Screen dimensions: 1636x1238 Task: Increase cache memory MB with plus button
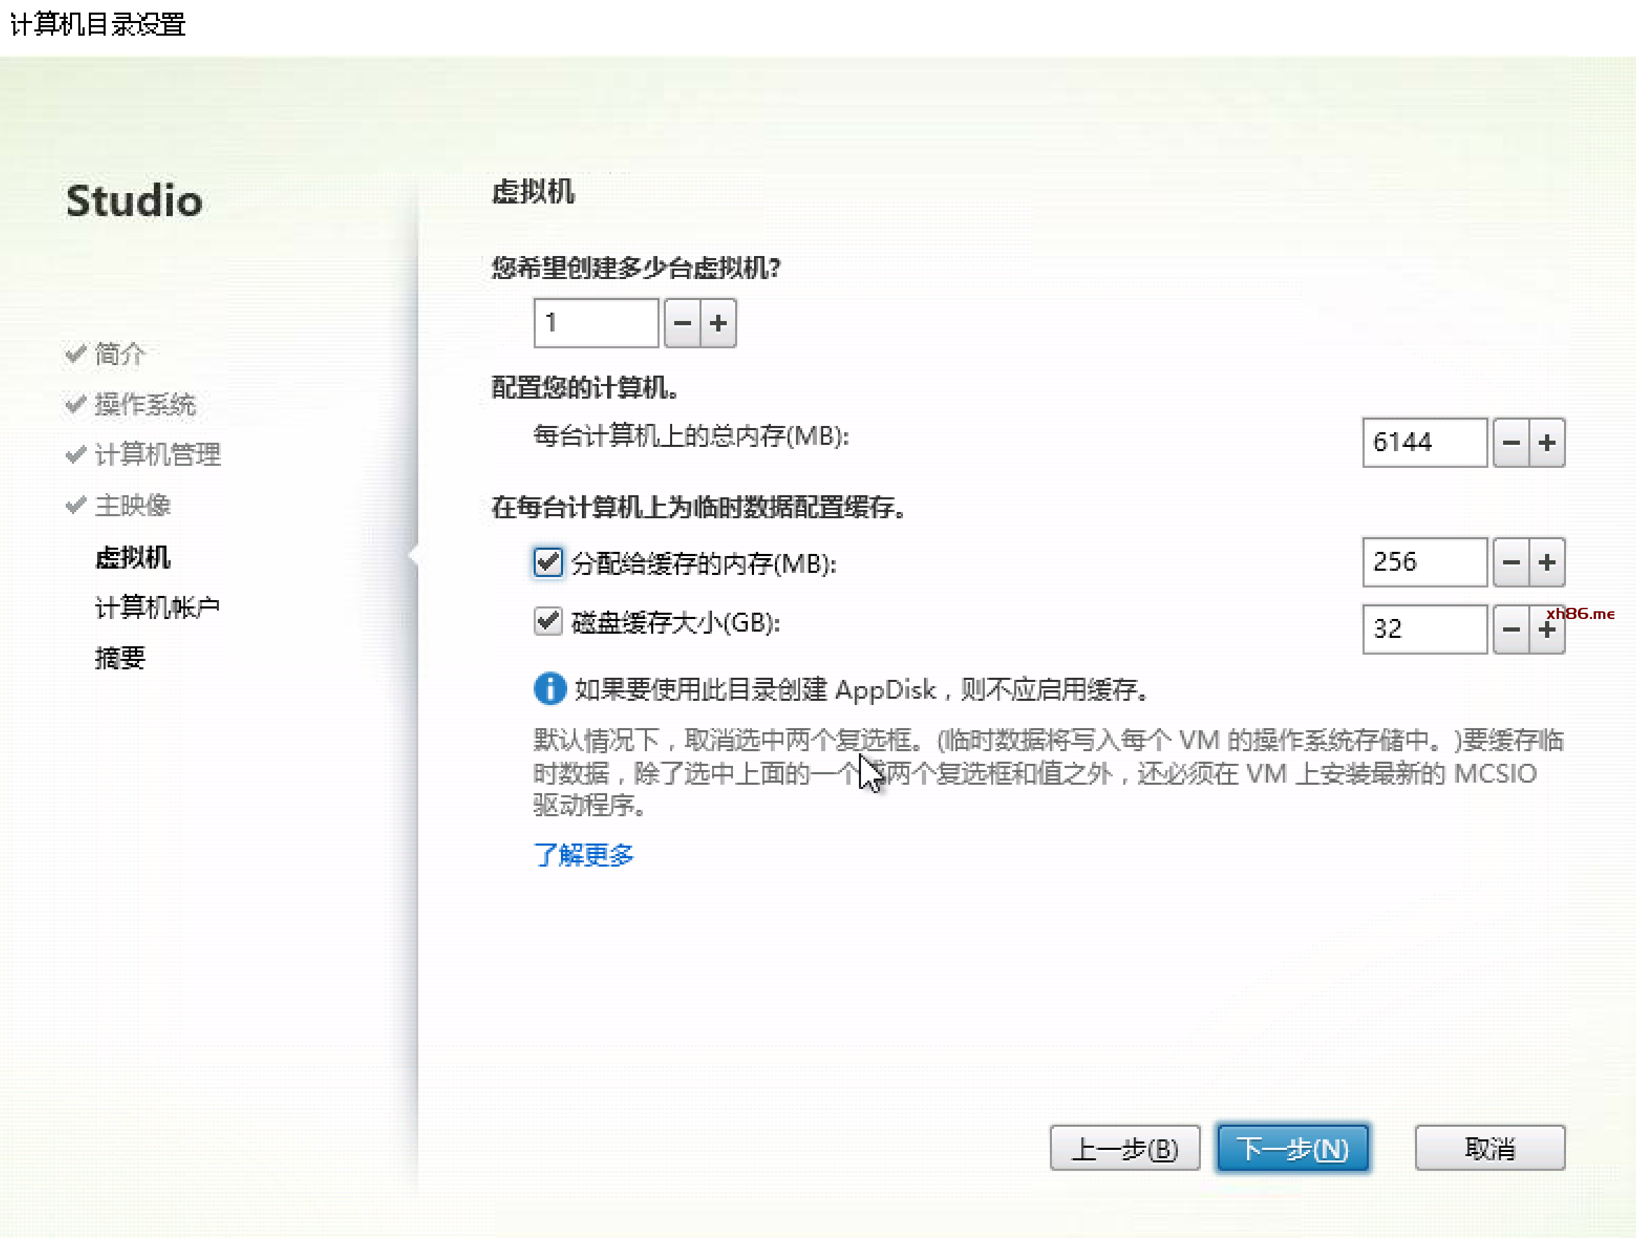(1546, 562)
